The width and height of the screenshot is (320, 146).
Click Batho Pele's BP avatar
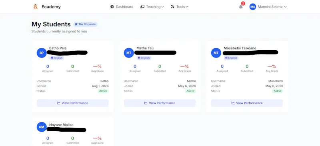click(x=42, y=53)
